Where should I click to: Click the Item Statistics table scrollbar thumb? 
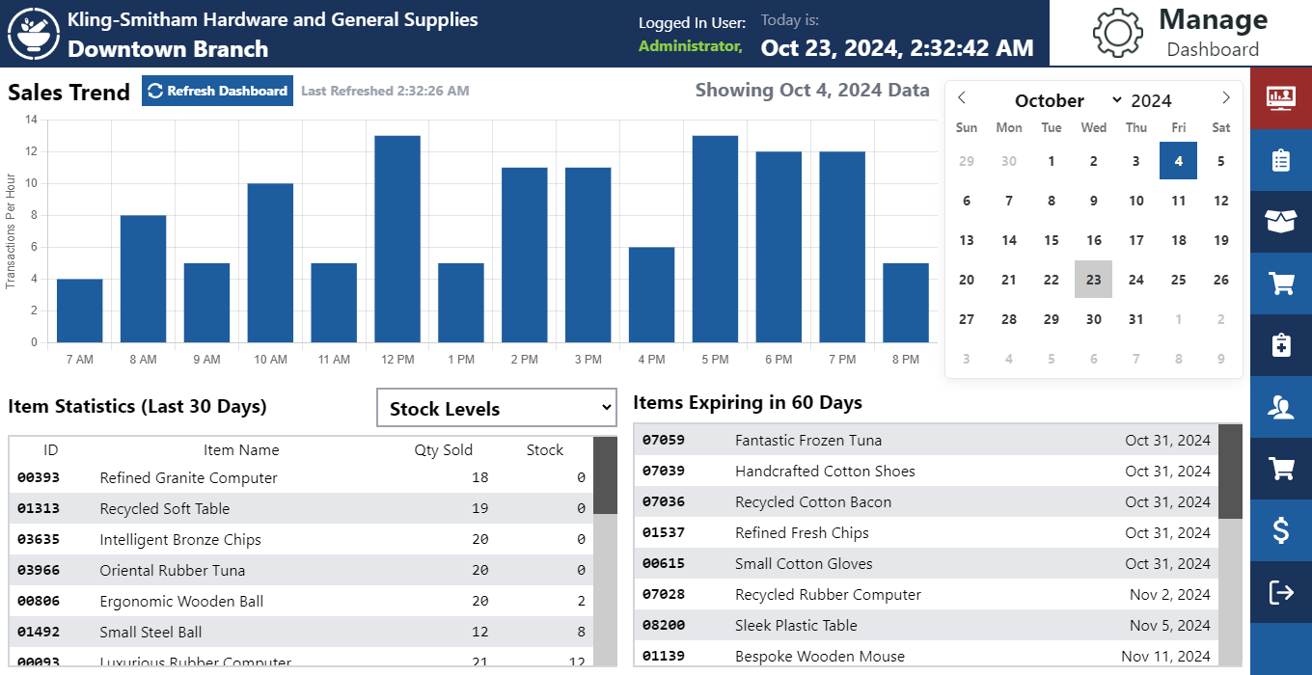[x=605, y=474]
